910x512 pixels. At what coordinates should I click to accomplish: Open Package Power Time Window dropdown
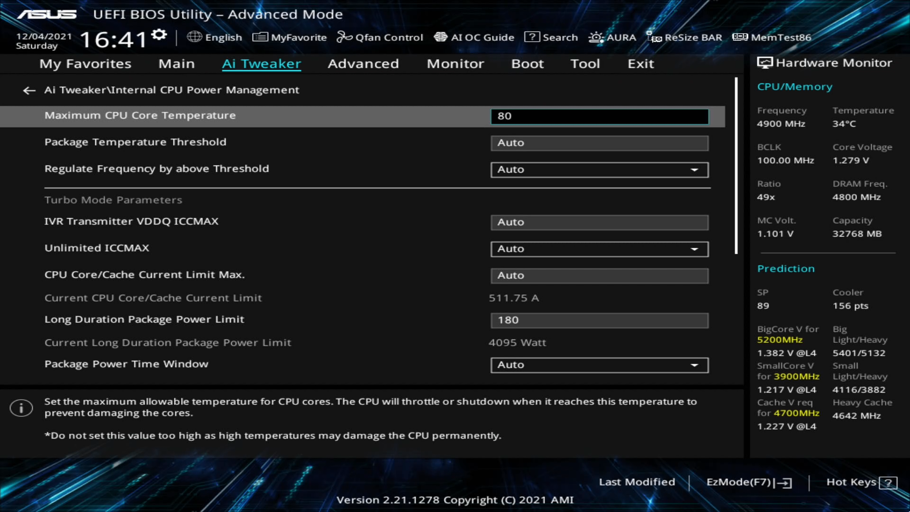pyautogui.click(x=600, y=365)
